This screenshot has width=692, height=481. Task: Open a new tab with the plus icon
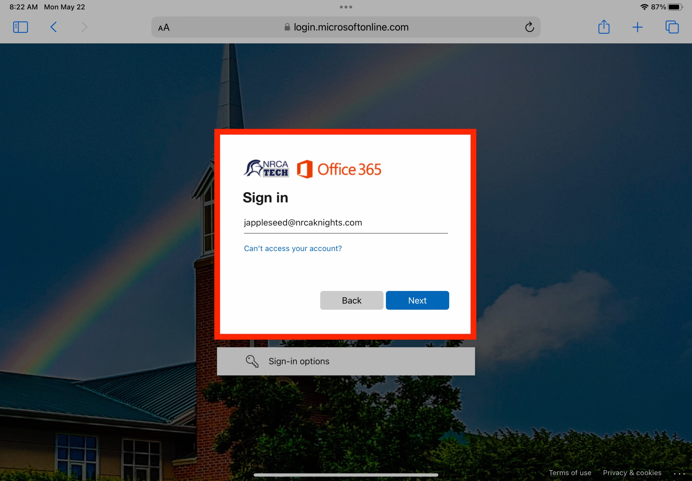click(x=637, y=28)
